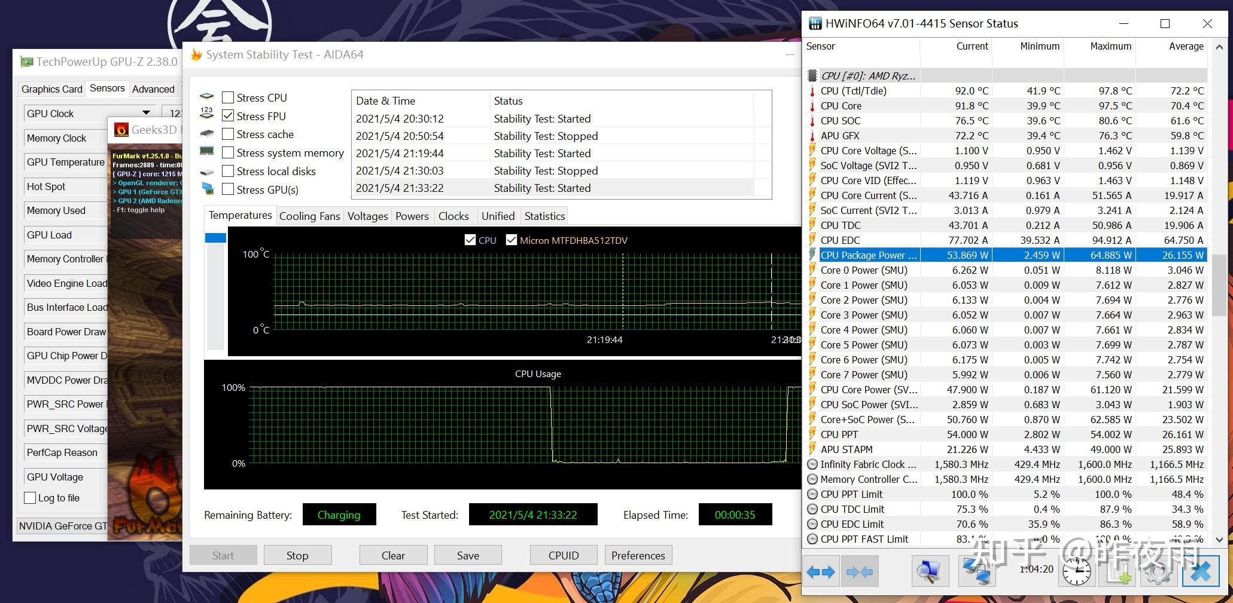This screenshot has height=603, width=1233.
Task: Click thermometer icon of CPU (Tctl/Tdie) row
Action: (812, 91)
